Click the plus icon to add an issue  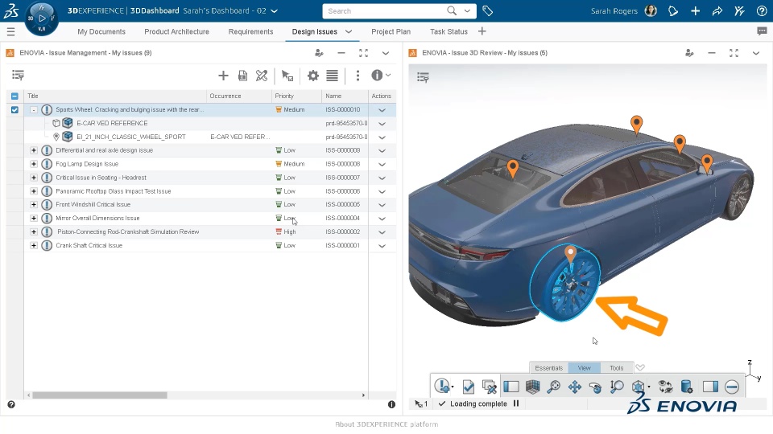point(223,76)
